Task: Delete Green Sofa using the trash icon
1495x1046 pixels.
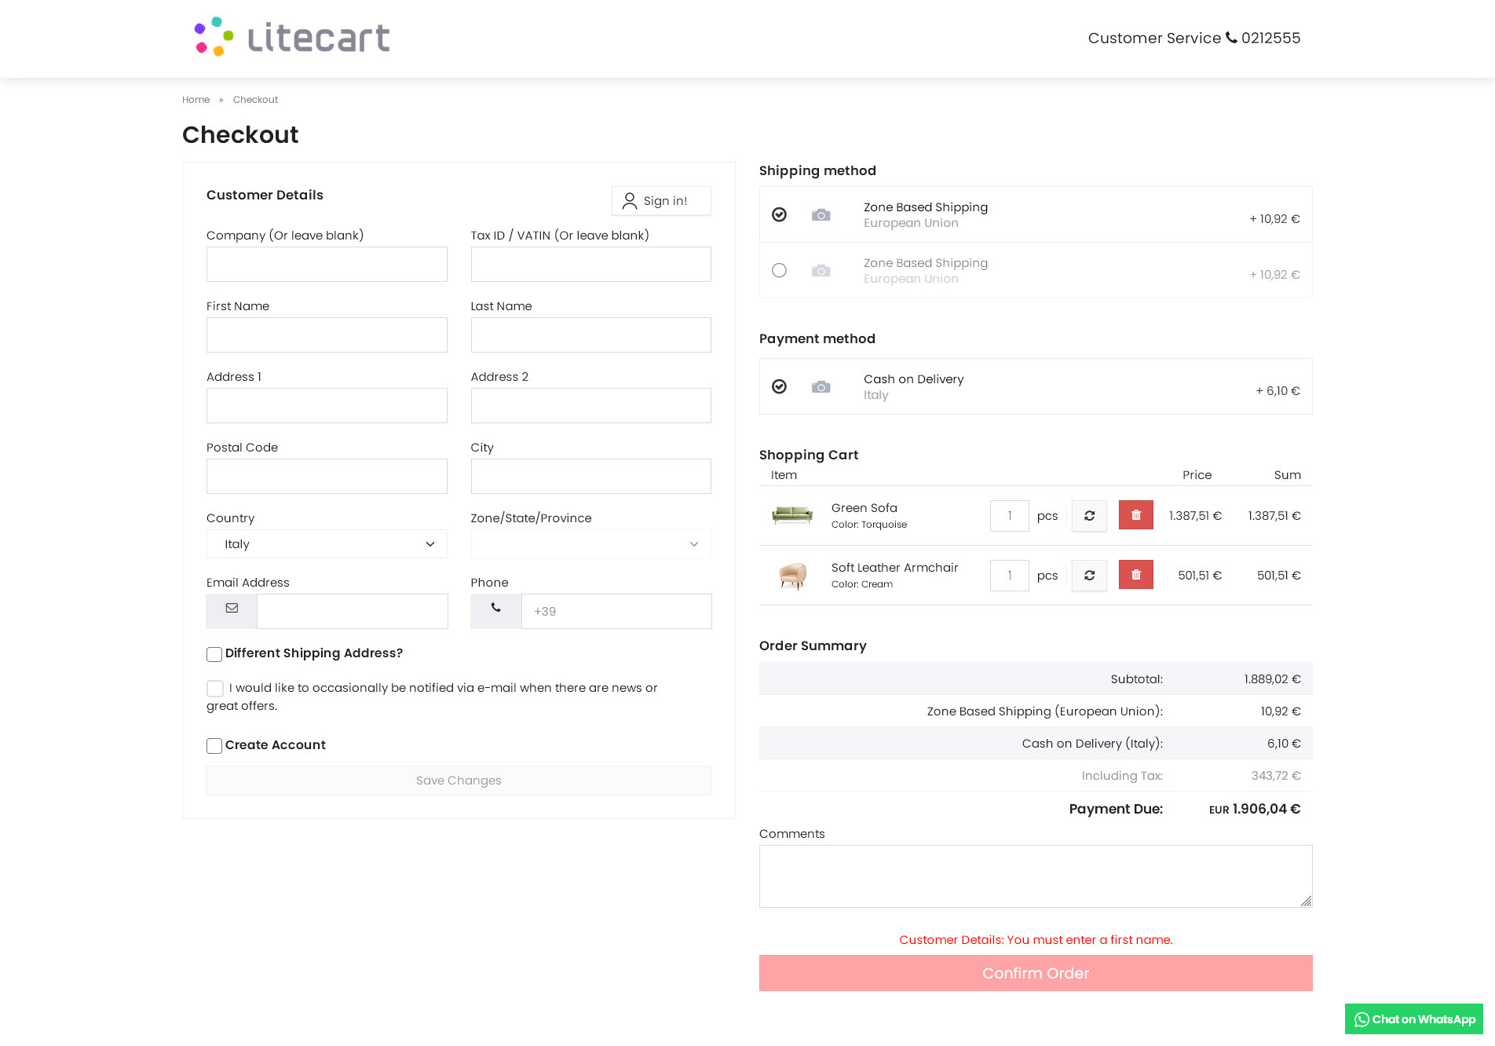Action: click(x=1135, y=515)
